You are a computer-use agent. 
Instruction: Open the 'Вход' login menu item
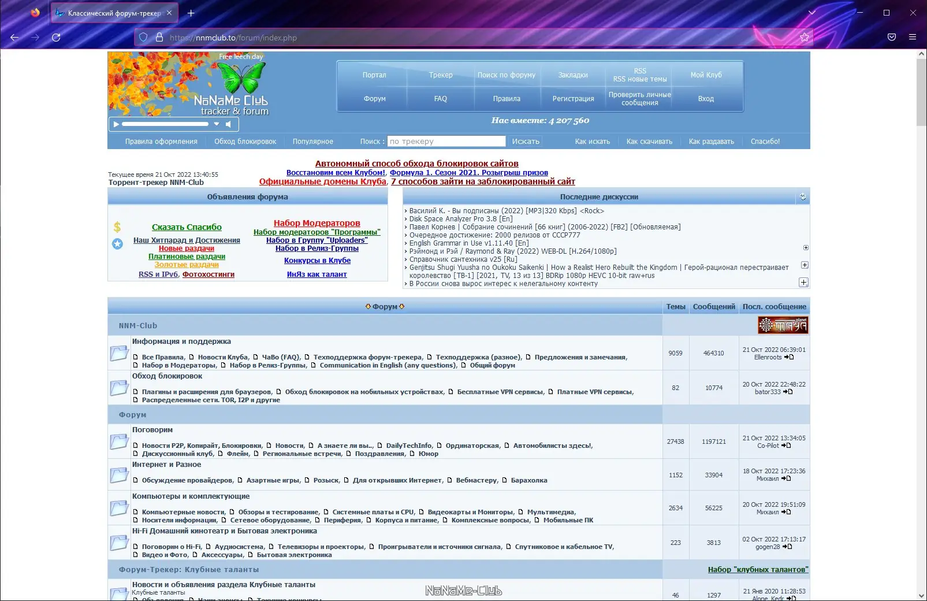coord(706,99)
